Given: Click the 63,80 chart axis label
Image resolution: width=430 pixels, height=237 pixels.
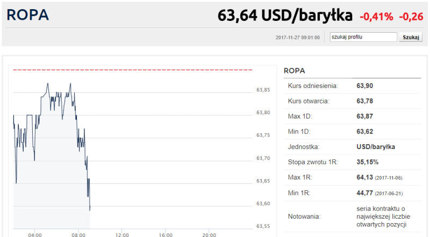Looking at the screenshot, I should click(x=263, y=113).
